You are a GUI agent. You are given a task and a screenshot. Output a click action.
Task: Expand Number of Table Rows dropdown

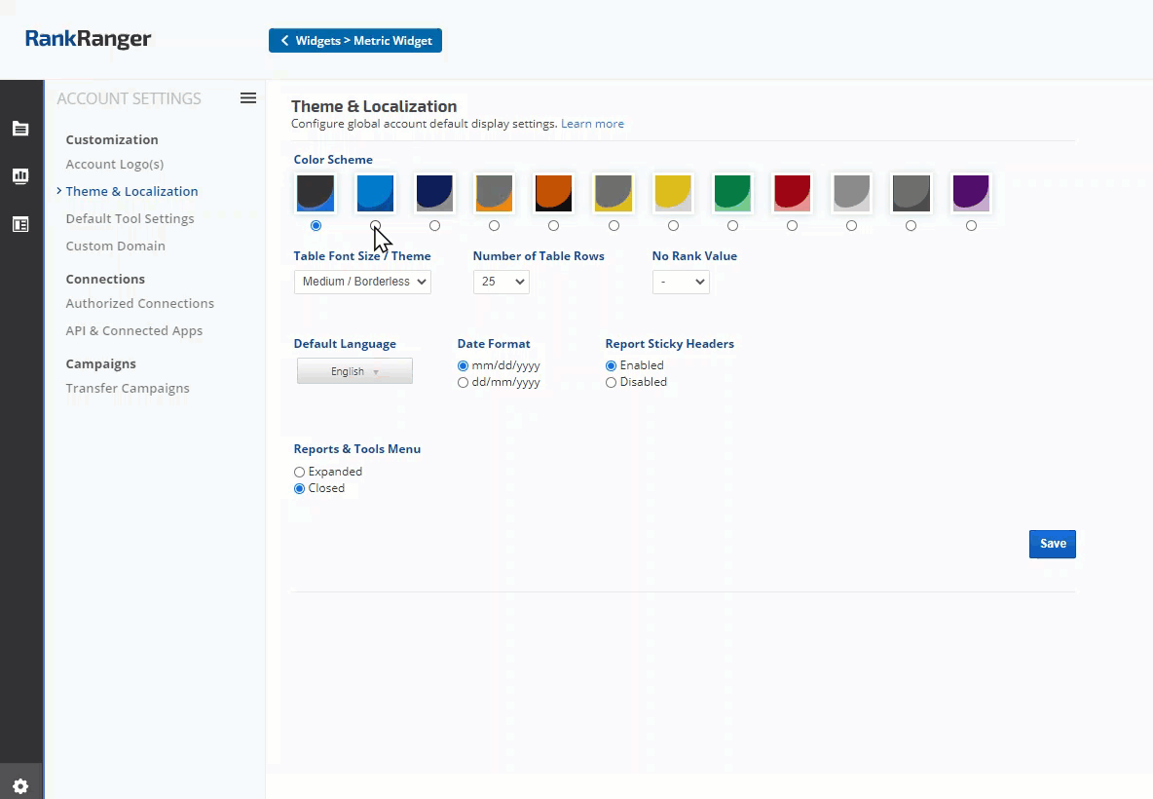coord(501,282)
